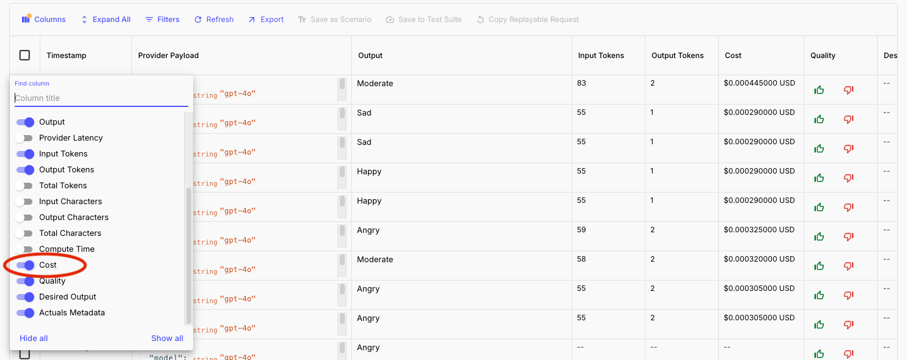
Task: Toggle off the Desired Output column
Action: tap(25, 297)
